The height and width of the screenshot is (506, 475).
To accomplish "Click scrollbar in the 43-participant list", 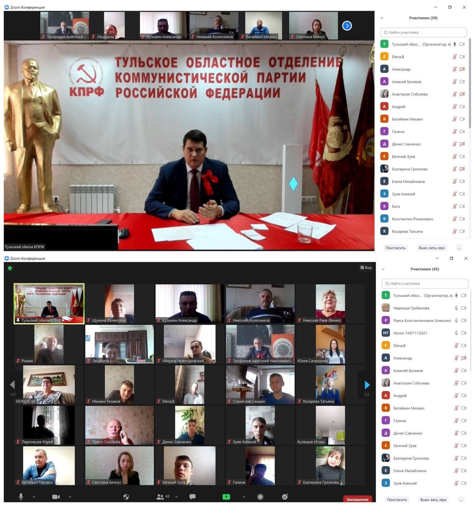I will pos(471,330).
